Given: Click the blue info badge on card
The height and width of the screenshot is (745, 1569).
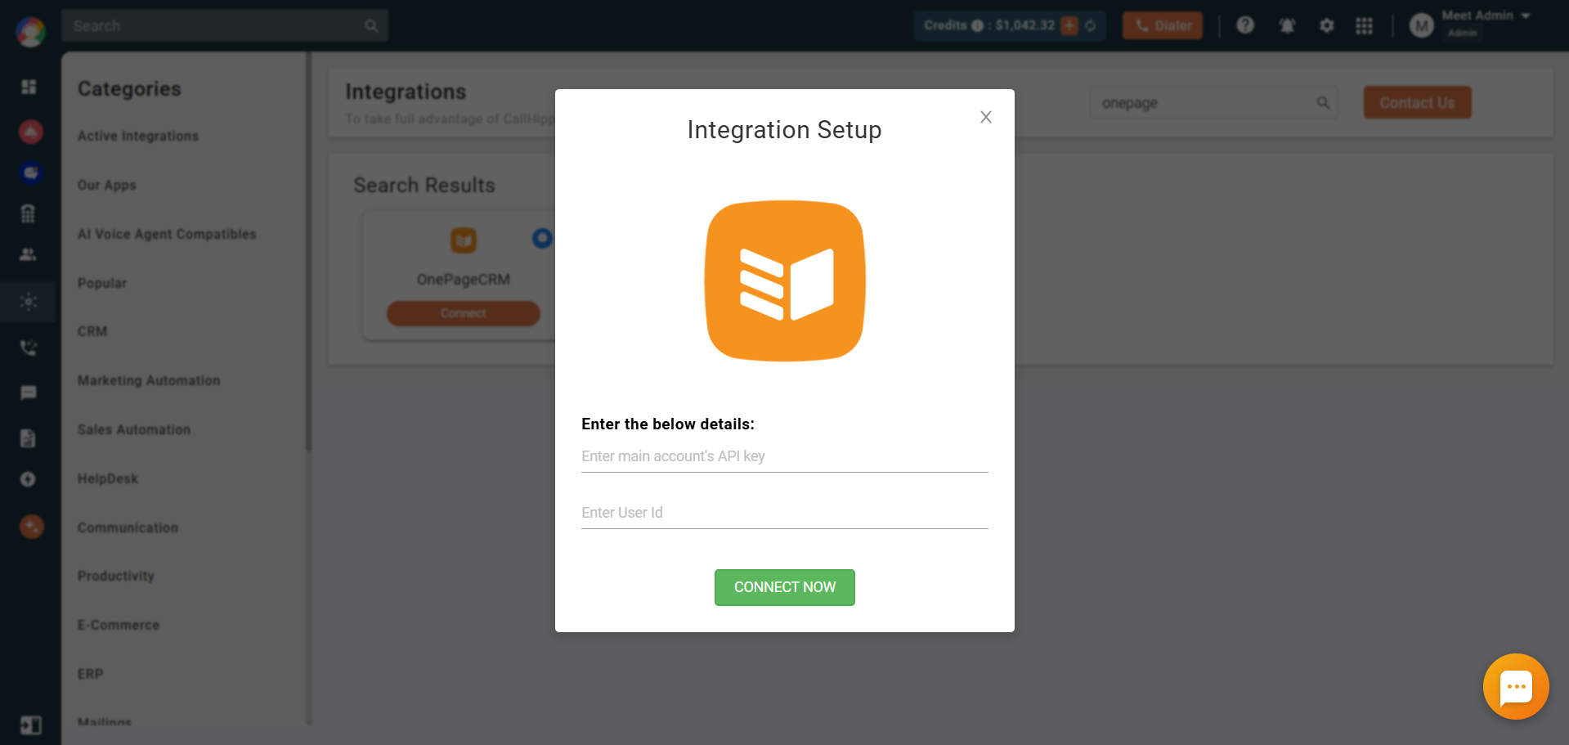Looking at the screenshot, I should (x=542, y=238).
